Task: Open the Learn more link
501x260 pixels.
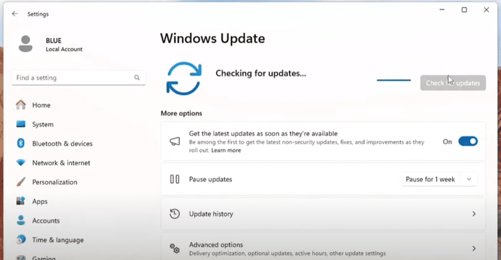Action: pyautogui.click(x=226, y=151)
